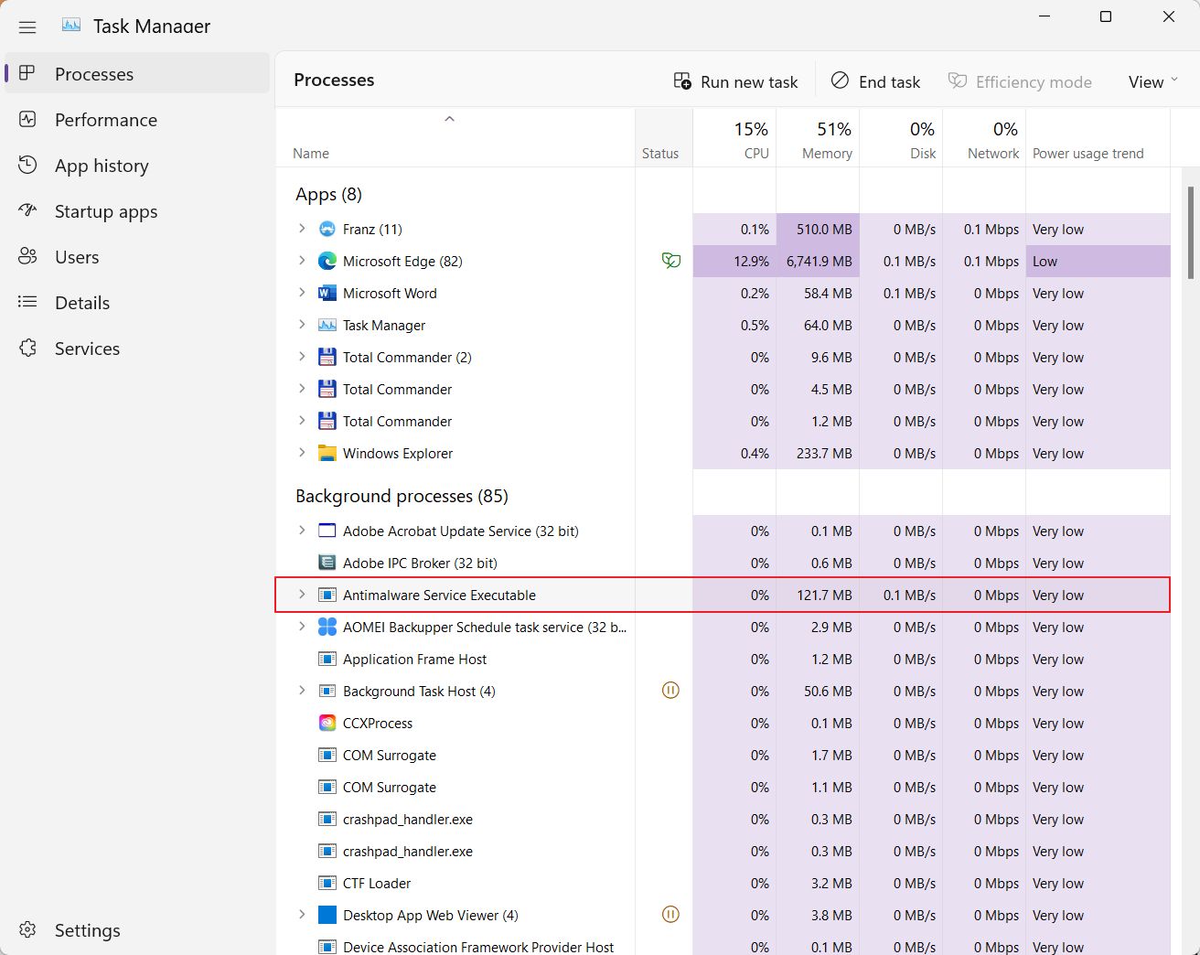Sort processes by Network column
Image resolution: width=1200 pixels, height=955 pixels.
[x=984, y=138]
